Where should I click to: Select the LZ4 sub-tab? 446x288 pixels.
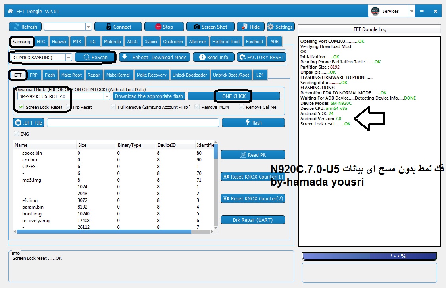click(260, 75)
